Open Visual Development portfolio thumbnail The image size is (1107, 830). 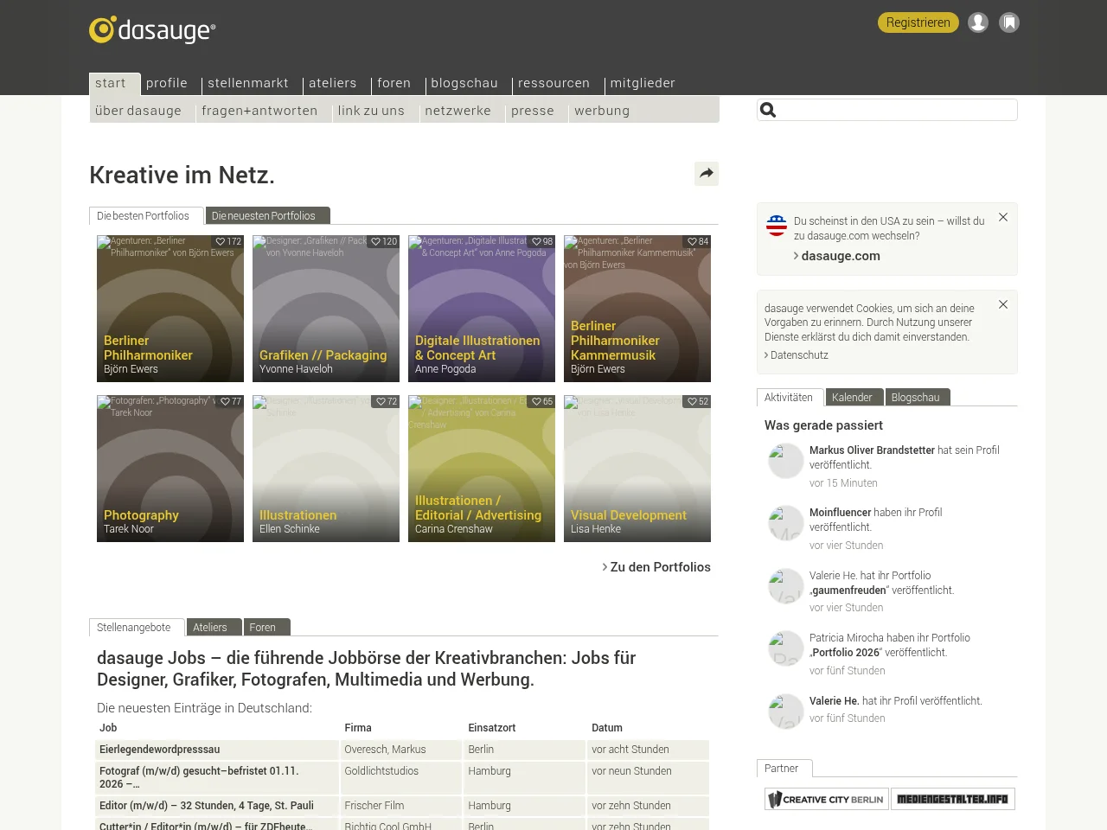[637, 469]
